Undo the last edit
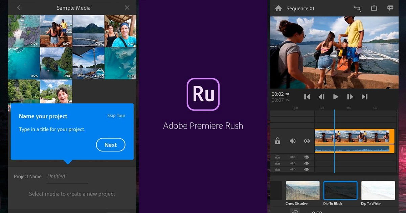The height and width of the screenshot is (213, 406). (x=357, y=8)
